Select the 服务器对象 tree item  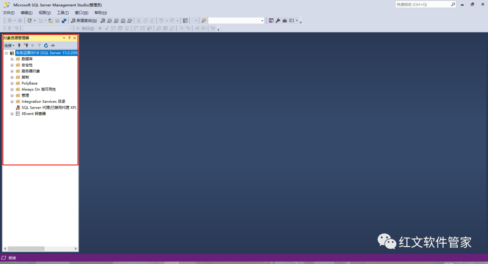pyautogui.click(x=31, y=71)
